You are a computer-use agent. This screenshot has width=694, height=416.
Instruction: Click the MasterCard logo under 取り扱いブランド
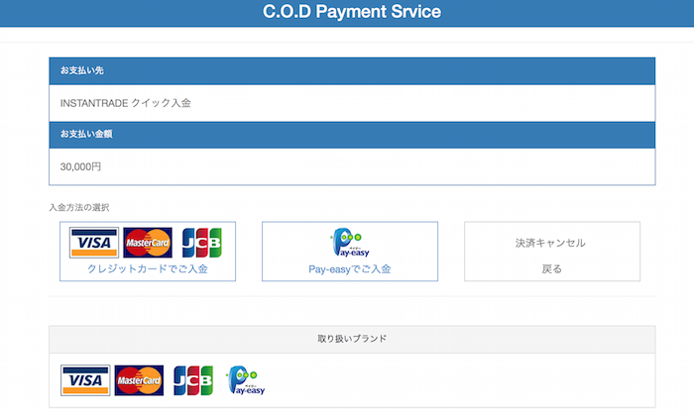tap(139, 380)
